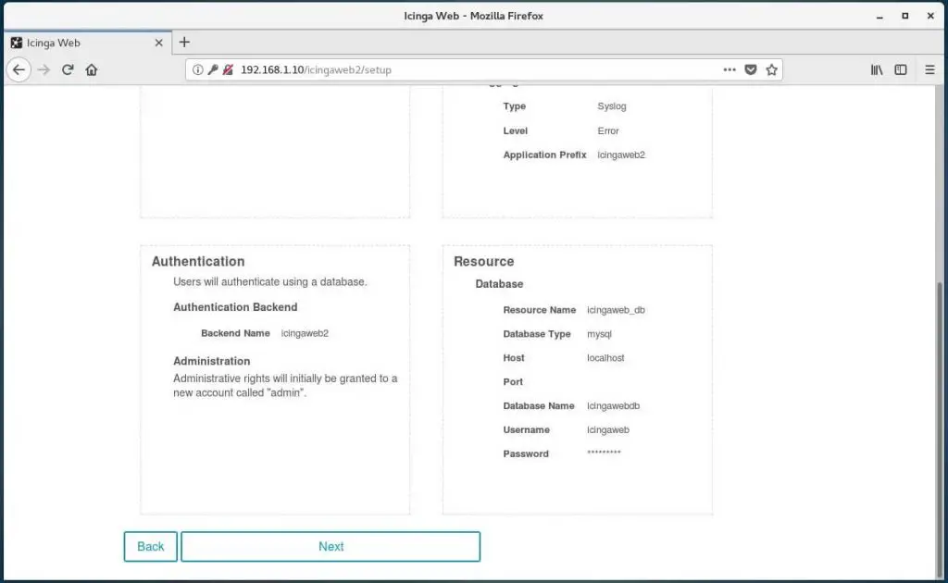Screen dimensions: 948x583
Task: Open the Firefox home page
Action: tap(92, 70)
